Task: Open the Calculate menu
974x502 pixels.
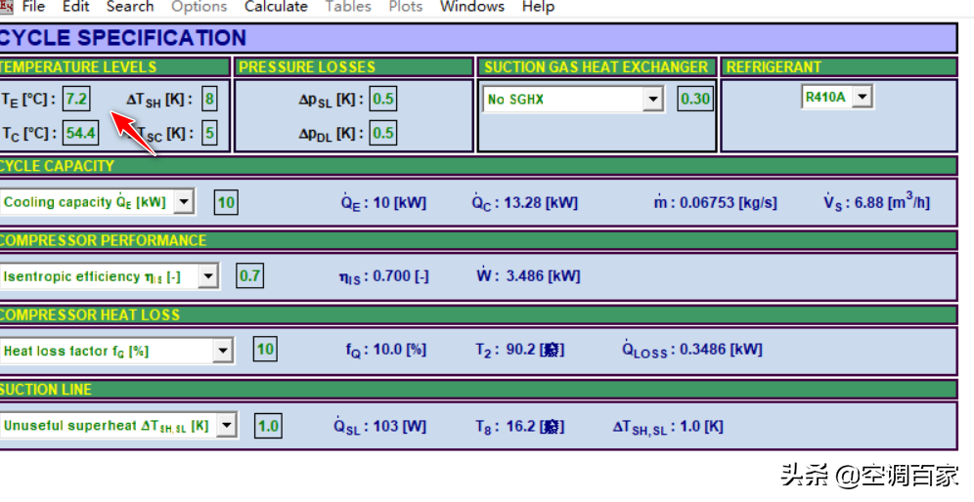Action: [276, 7]
